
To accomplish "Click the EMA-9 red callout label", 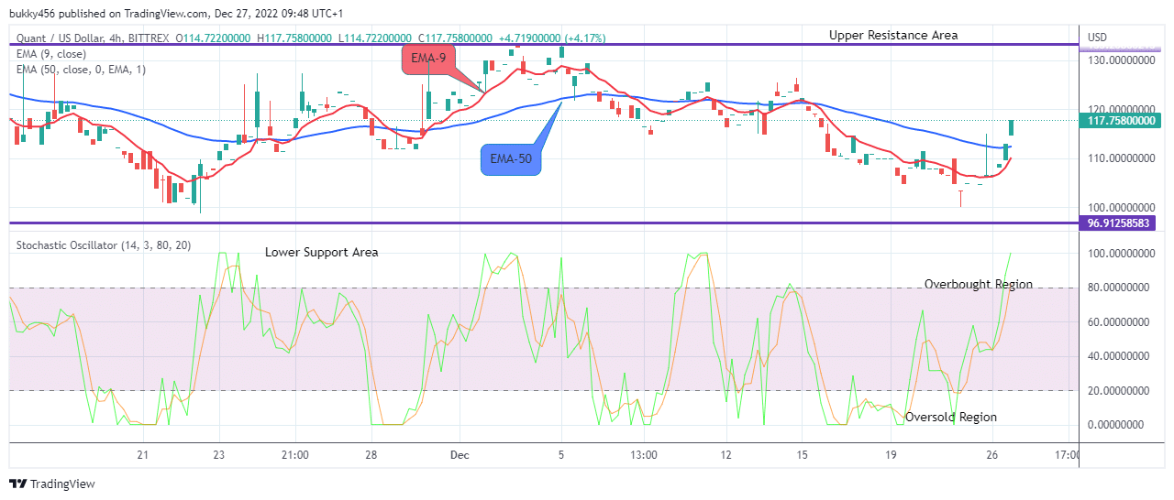I will (x=429, y=60).
